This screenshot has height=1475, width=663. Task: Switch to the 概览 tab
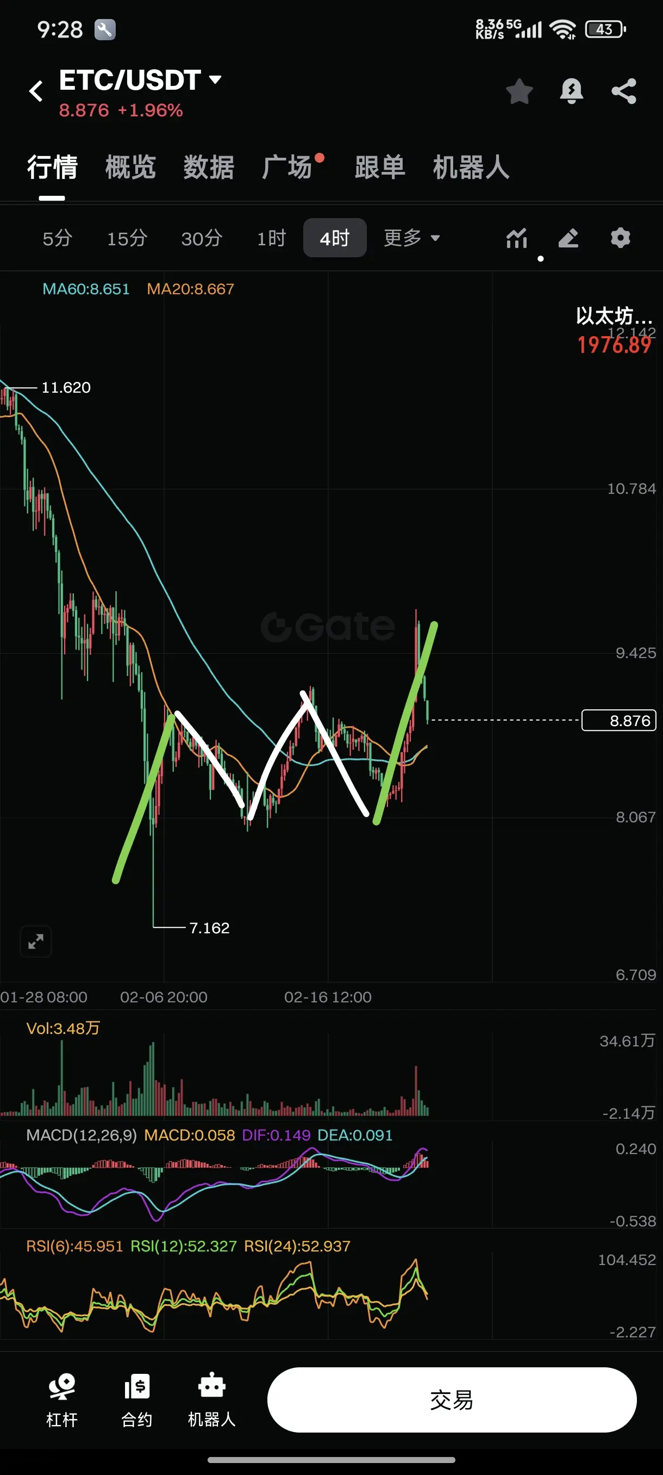pyautogui.click(x=130, y=167)
